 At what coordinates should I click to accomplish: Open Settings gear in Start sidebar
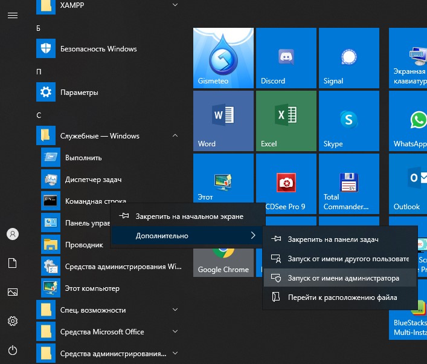click(x=13, y=321)
